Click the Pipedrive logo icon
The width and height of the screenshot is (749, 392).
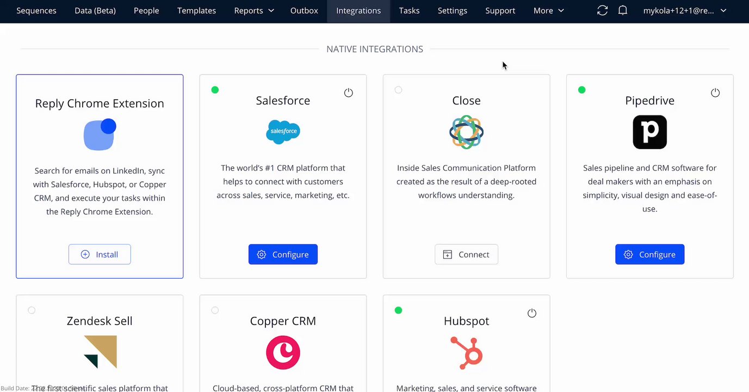tap(649, 132)
